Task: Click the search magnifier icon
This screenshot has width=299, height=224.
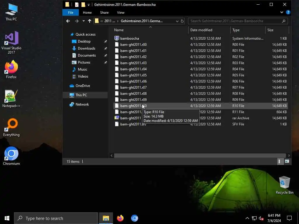Action: (x=284, y=21)
